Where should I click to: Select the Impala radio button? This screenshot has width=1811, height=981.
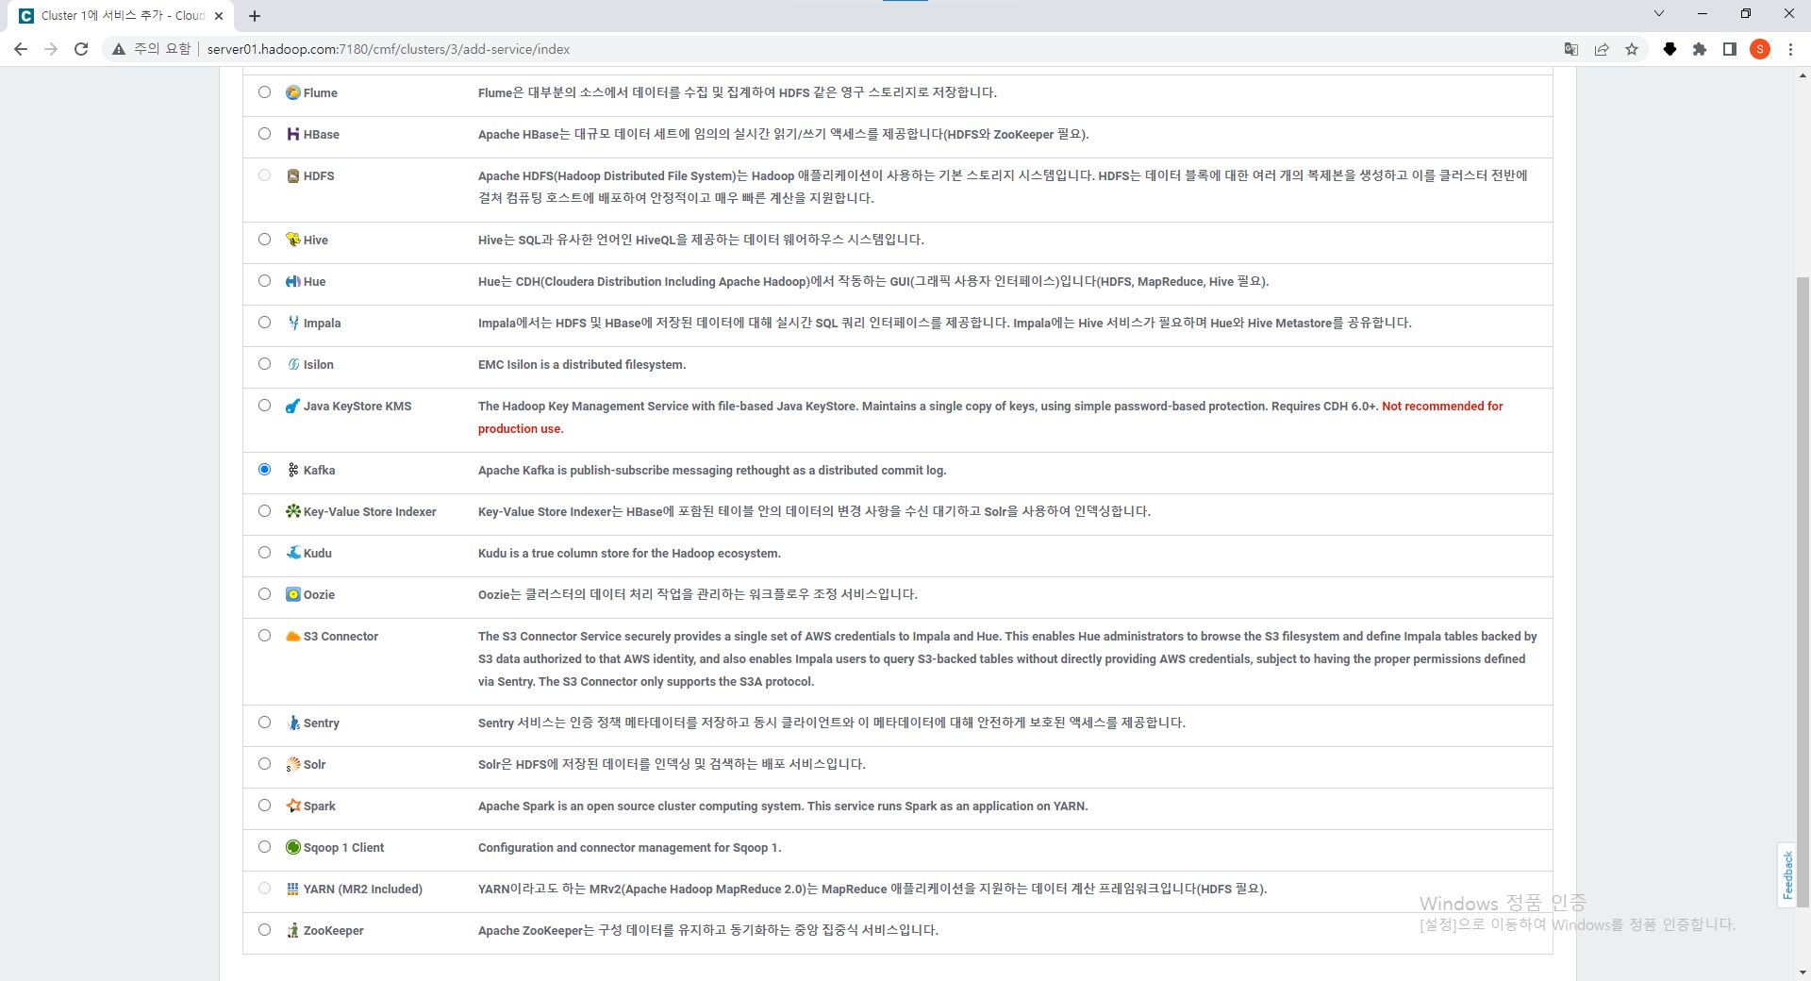click(x=264, y=323)
